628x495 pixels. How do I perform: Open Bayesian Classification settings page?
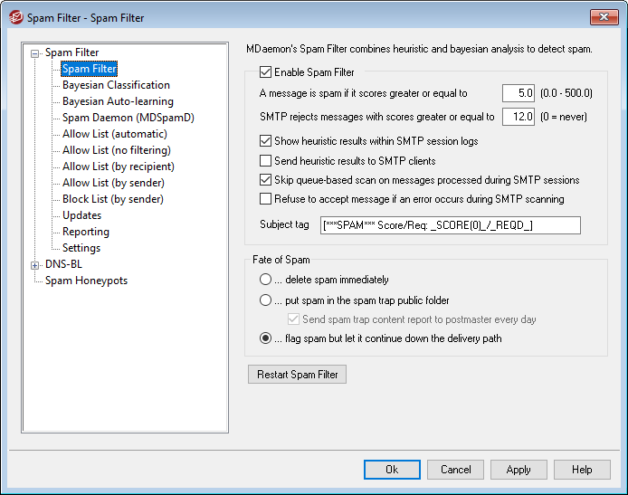[x=116, y=85]
